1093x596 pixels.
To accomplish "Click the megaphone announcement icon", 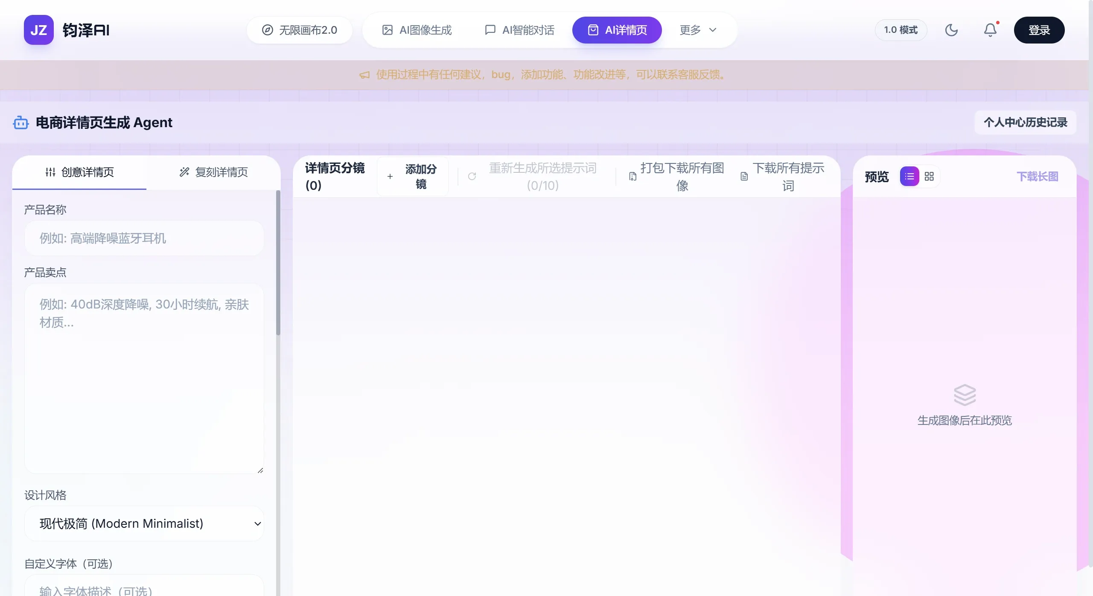I will [x=364, y=75].
